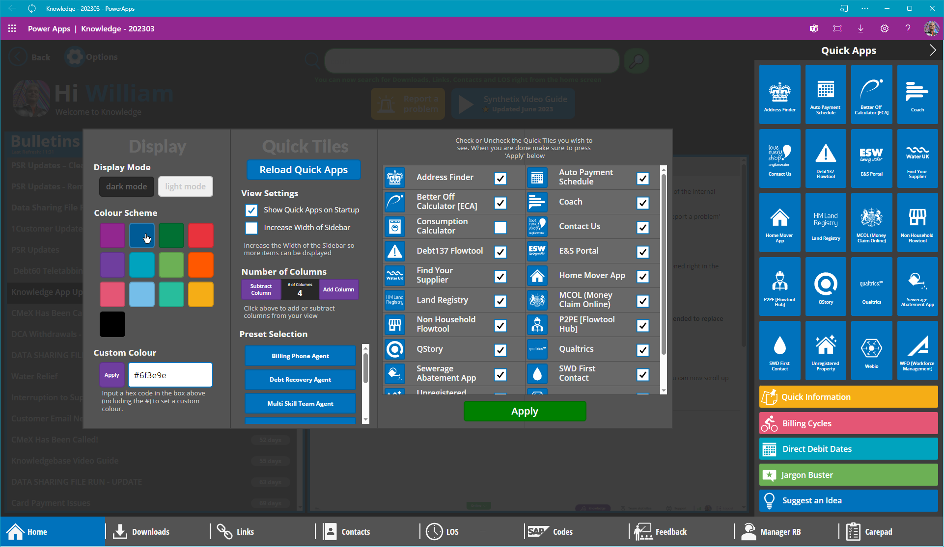The height and width of the screenshot is (547, 944).
Task: Open the Coach quick app tile
Action: coord(917,94)
